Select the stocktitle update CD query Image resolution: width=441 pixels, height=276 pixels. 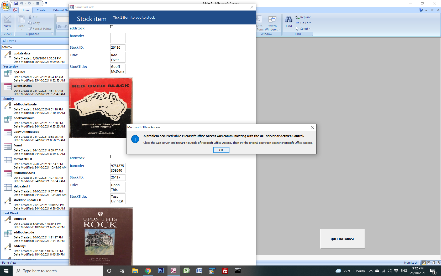[x=35, y=204]
